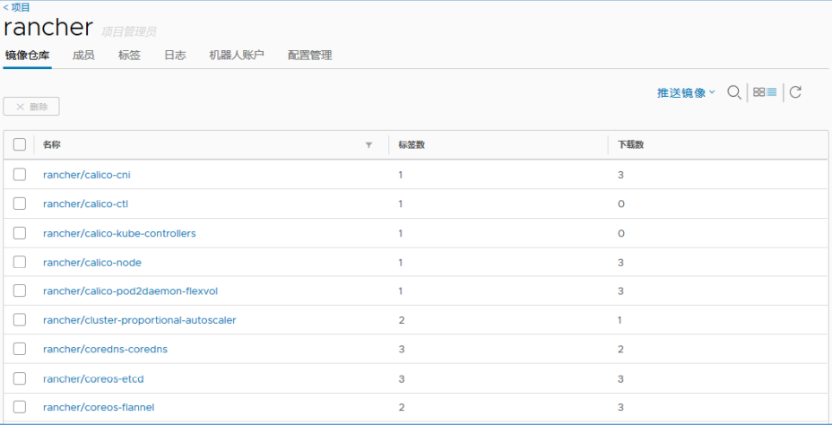Screen dimensions: 832x425
Task: Switch to the 机器人账户 tab
Action: [x=237, y=56]
